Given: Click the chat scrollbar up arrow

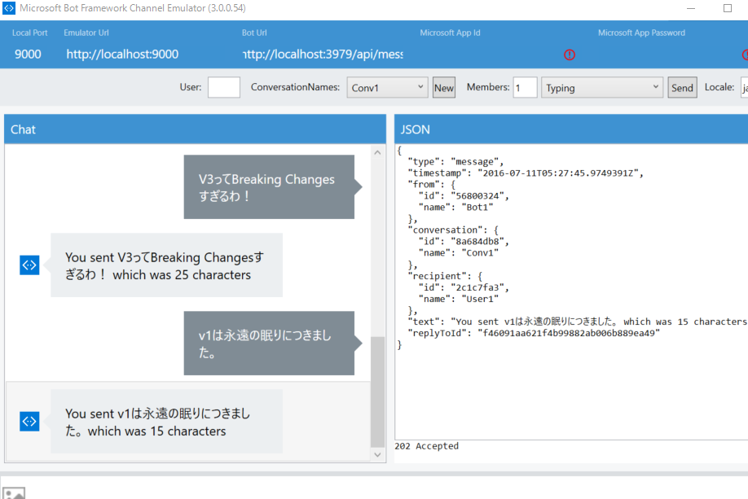Looking at the screenshot, I should pos(377,152).
